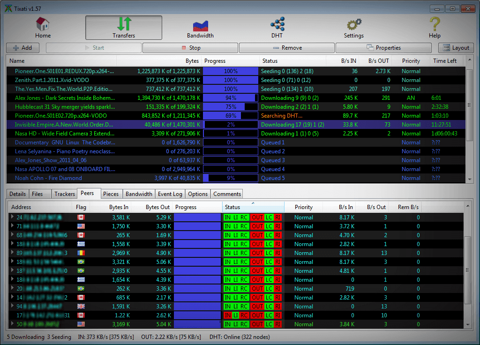The height and width of the screenshot is (345, 480).
Task: Minimize the Tixati window
Action: click(x=437, y=9)
